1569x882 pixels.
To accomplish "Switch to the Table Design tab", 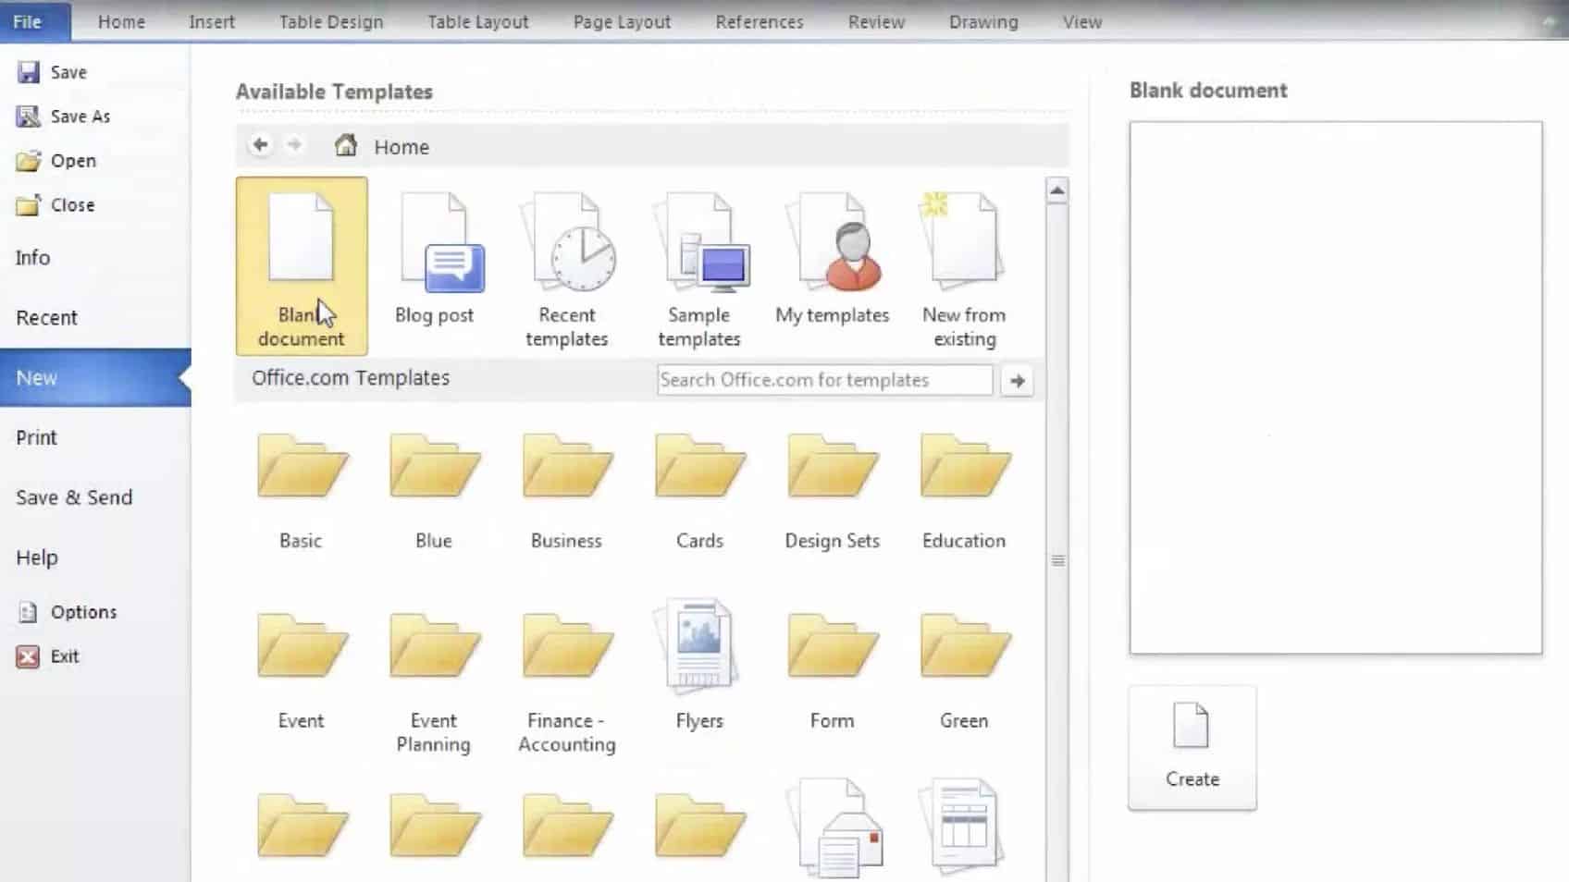I will point(330,21).
